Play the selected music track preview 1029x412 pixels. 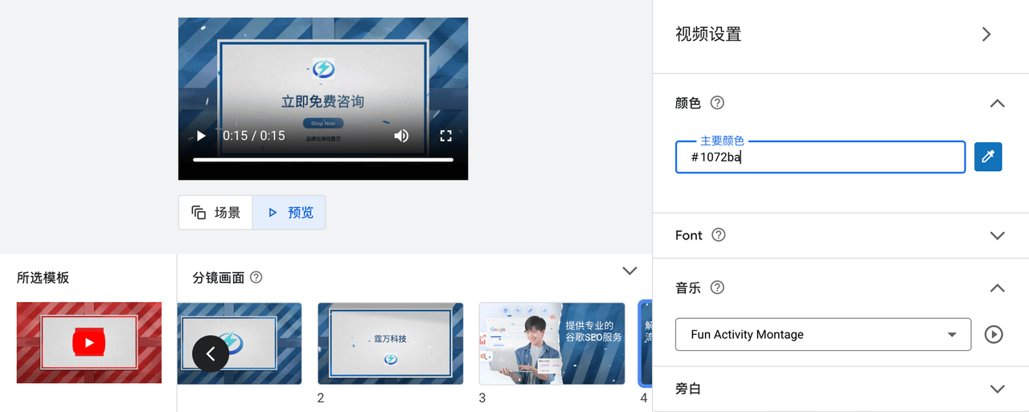(x=994, y=334)
